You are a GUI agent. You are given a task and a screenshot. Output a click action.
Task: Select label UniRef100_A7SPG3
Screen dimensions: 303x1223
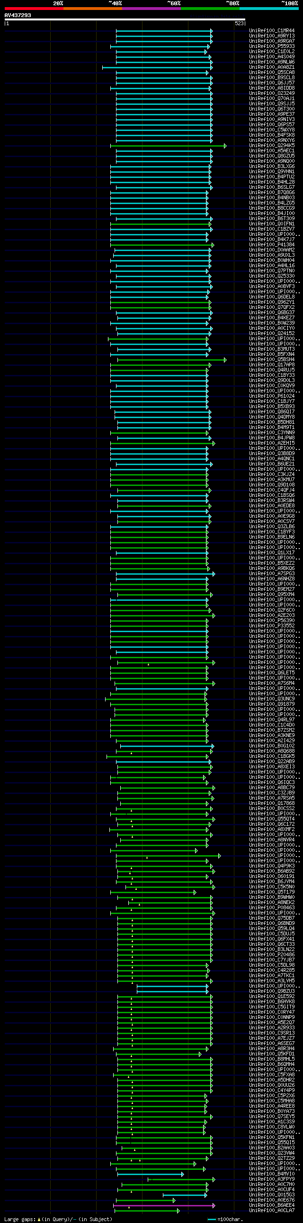[272, 574]
